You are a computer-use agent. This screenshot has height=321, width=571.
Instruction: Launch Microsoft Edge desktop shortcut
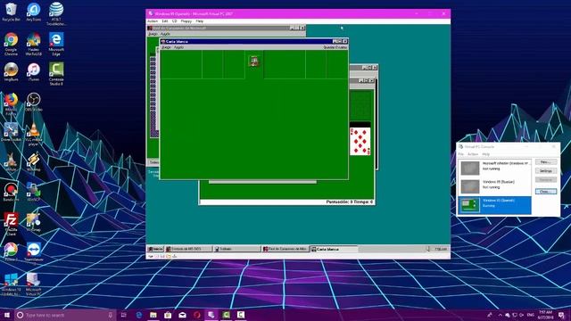(56, 45)
